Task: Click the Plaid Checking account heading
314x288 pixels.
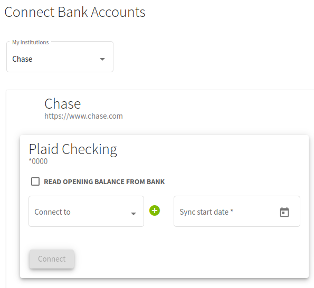Action: [x=73, y=149]
